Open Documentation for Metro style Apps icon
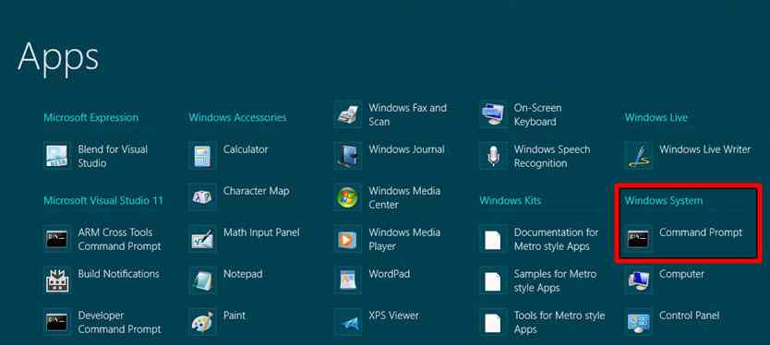The width and height of the screenshot is (770, 345). (x=493, y=239)
